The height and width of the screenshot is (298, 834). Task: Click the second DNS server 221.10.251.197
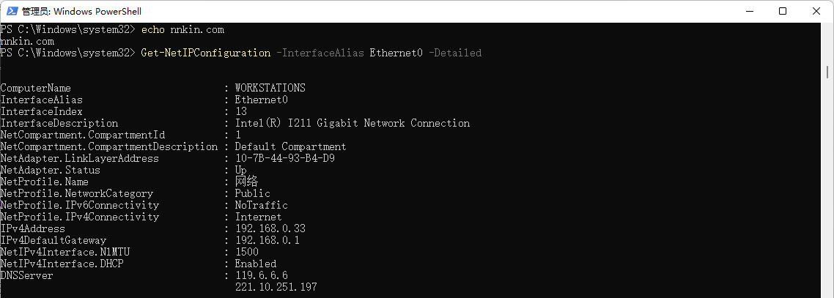coord(276,287)
